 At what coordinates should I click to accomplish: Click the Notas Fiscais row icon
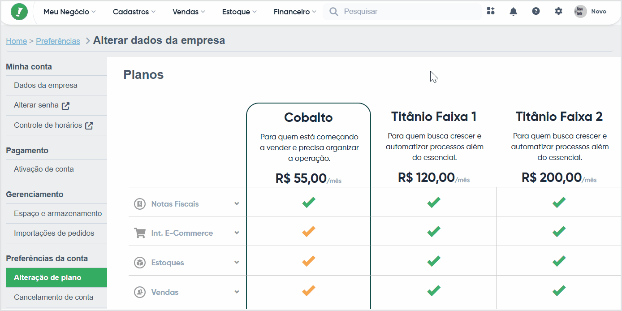(140, 204)
